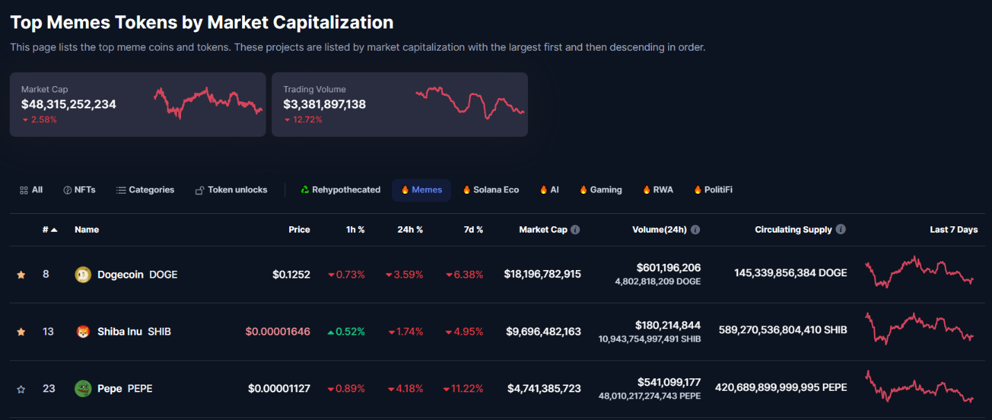The image size is (992, 420).
Task: Unstar Shiba Inu from watchlist
Action: (21, 332)
